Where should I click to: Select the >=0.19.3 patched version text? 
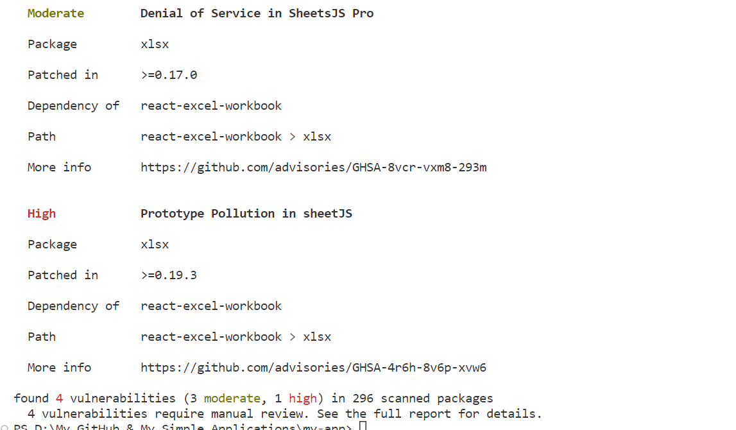click(169, 275)
